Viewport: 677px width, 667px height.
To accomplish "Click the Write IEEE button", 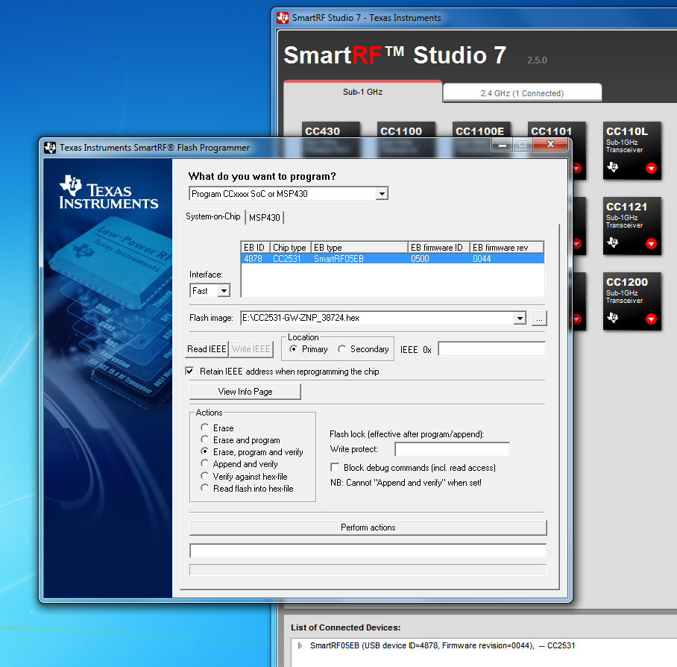I will tap(251, 349).
